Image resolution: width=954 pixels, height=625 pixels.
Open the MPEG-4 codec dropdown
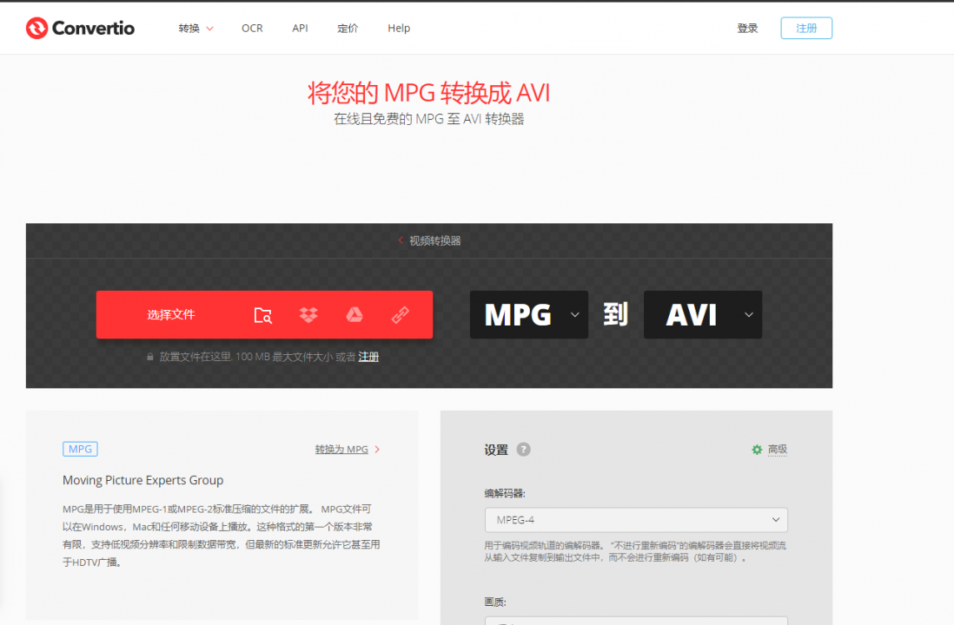(x=636, y=520)
